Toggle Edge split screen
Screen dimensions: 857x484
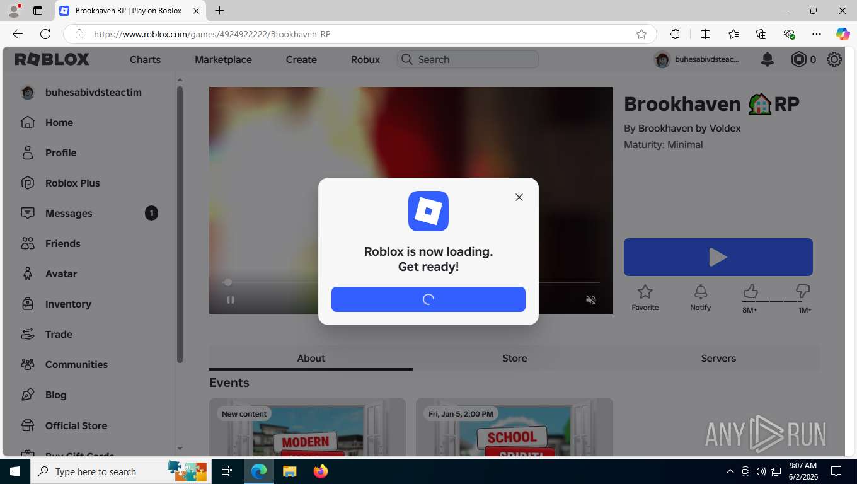click(706, 34)
